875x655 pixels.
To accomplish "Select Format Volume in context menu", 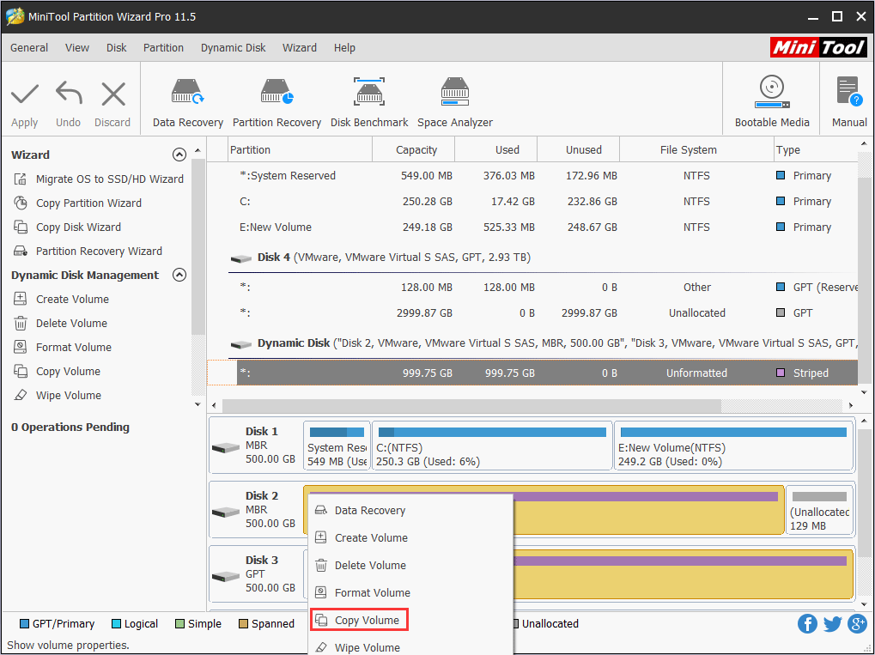I will point(410,592).
